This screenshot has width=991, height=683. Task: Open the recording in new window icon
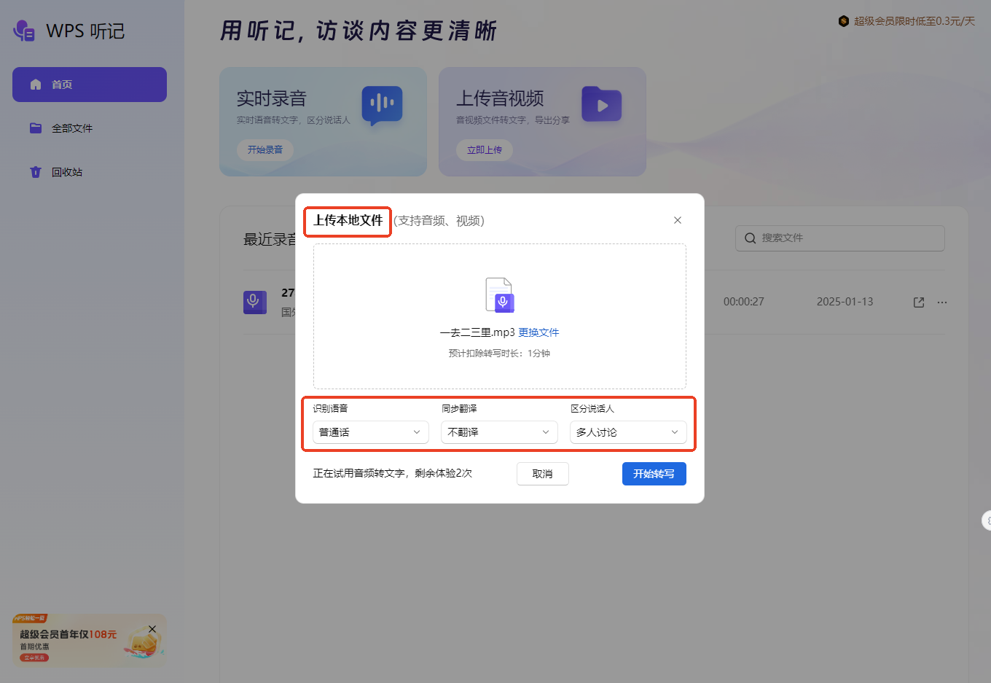click(x=918, y=302)
